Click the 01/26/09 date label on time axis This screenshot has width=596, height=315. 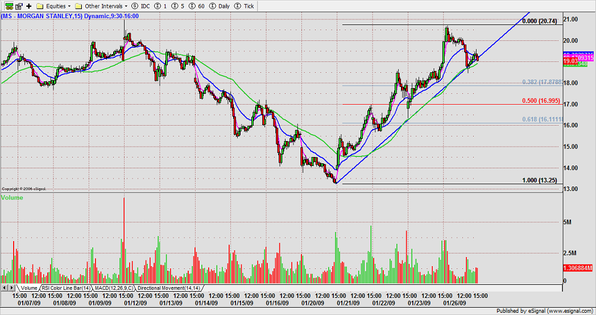(x=455, y=303)
